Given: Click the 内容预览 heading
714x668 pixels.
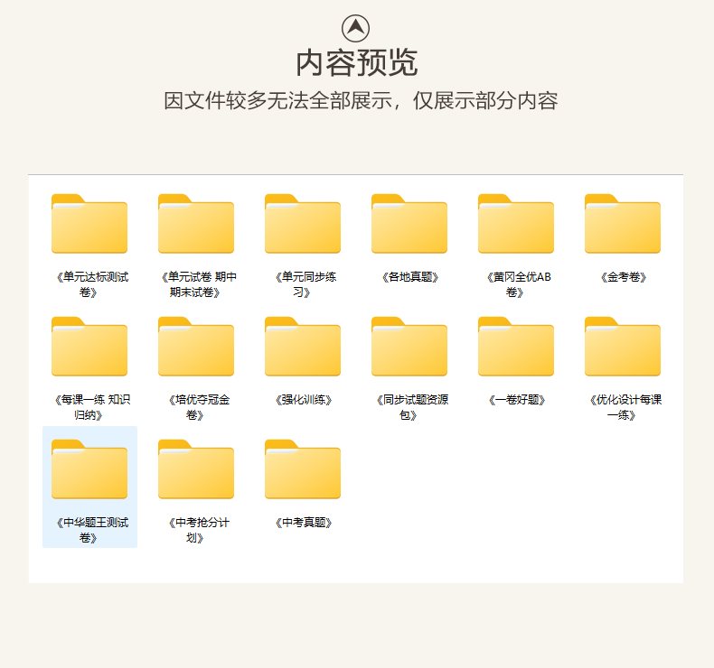Looking at the screenshot, I should pyautogui.click(x=356, y=63).
